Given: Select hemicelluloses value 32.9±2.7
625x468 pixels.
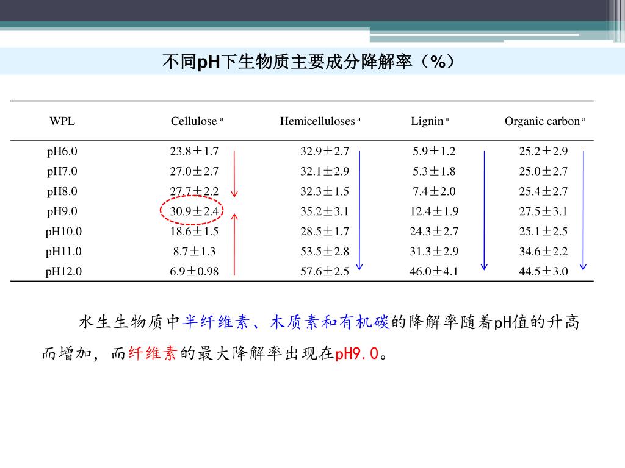Looking at the screenshot, I should tap(325, 151).
